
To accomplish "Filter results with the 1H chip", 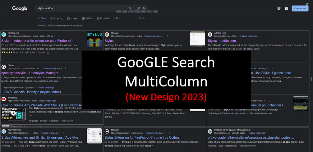I will pyautogui.click(x=155, y=12).
